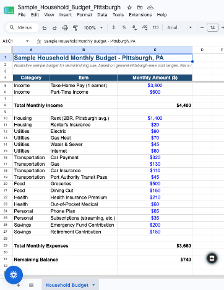The image size is (224, 290).
Task: Select the Port Authority Transit Pass cell
Action: pos(84,177)
